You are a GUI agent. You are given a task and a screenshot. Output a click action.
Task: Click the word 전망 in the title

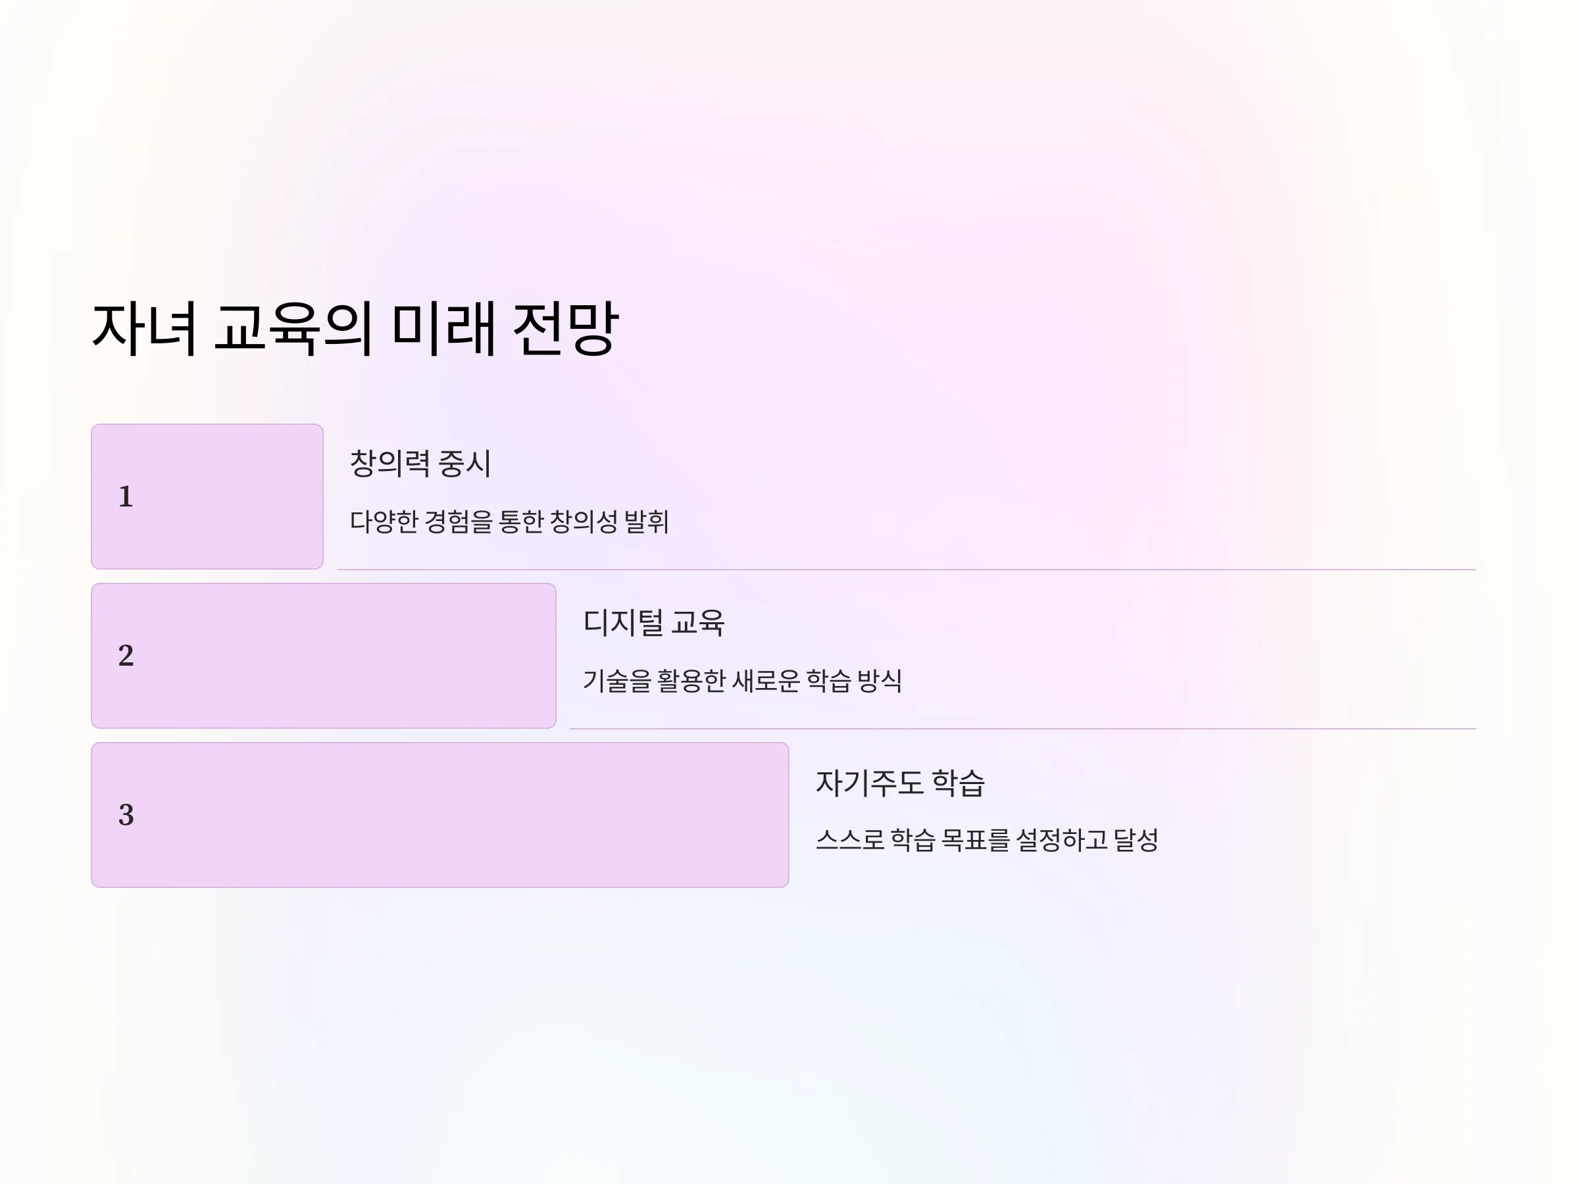pos(565,329)
